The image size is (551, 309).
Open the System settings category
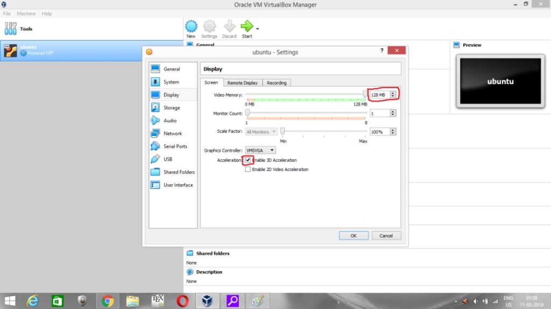click(x=173, y=82)
